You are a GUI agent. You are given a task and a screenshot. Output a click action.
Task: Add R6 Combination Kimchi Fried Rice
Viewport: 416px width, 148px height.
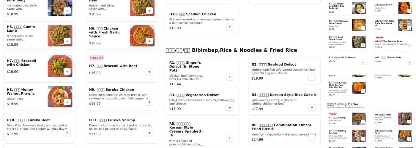312,138
